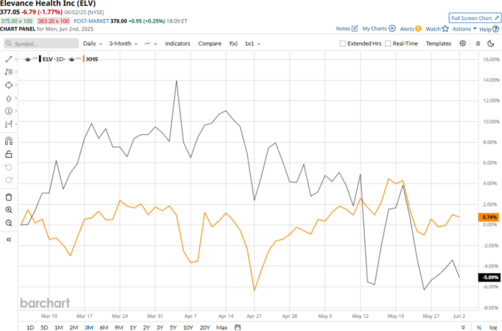502x331 pixels.
Task: Open Alerts exclamation icon
Action: coord(418,28)
